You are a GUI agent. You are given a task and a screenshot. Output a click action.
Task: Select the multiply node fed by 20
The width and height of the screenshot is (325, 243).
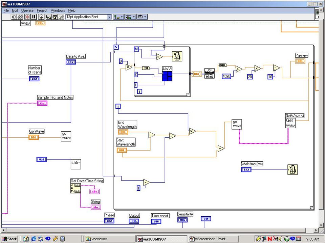click(x=257, y=69)
